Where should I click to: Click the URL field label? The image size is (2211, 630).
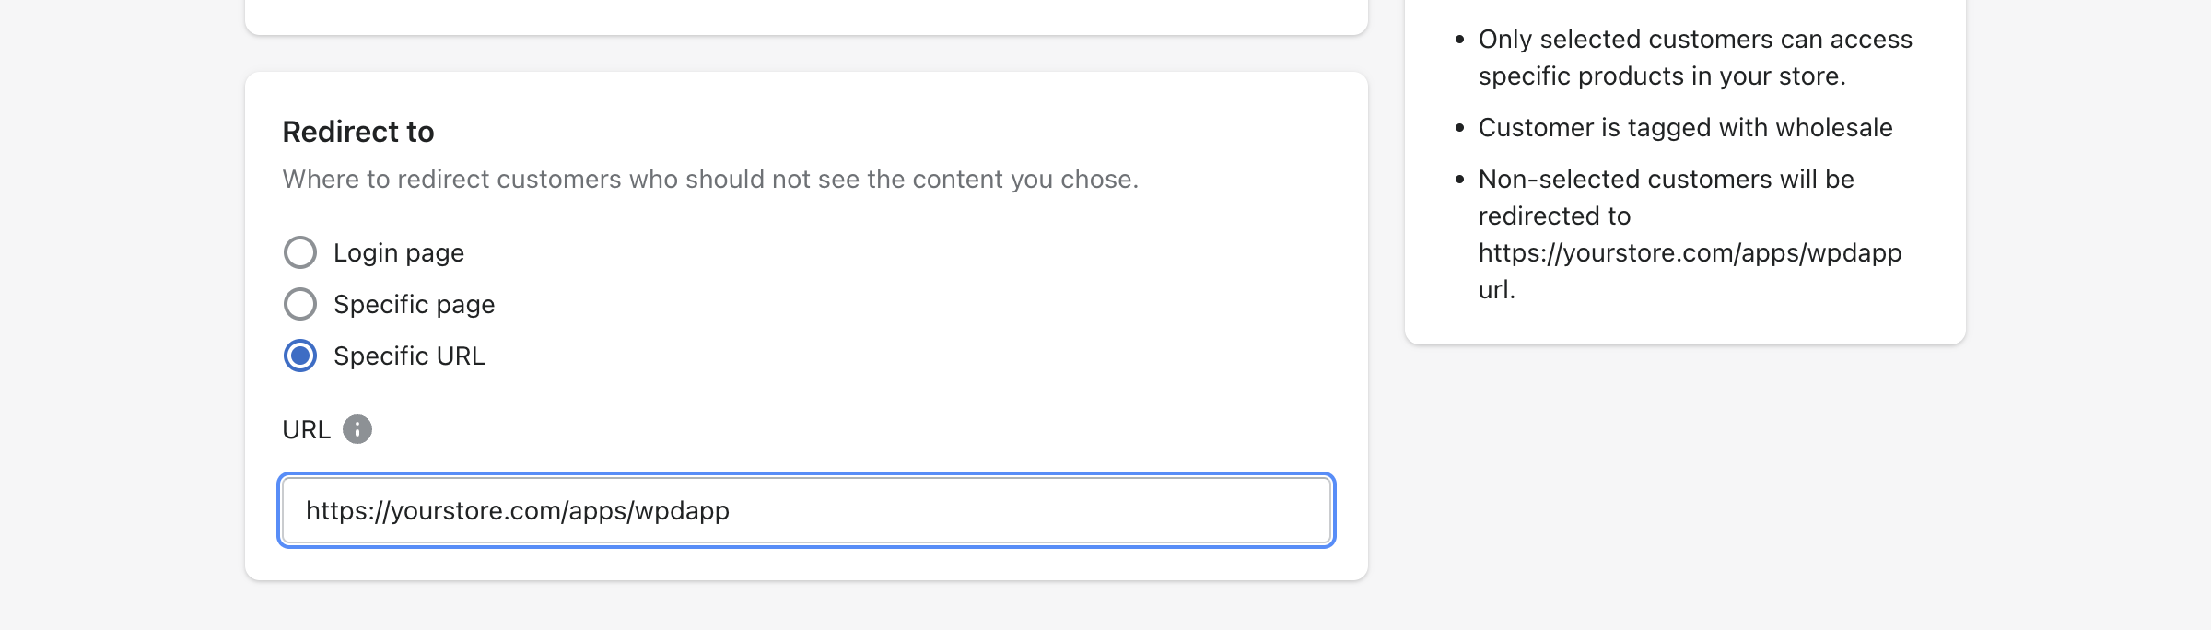click(x=306, y=430)
